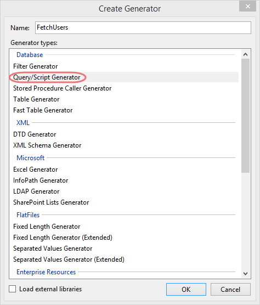The image size is (260, 305).
Task: Click the generator list scrollbar thumb
Action: (x=245, y=116)
